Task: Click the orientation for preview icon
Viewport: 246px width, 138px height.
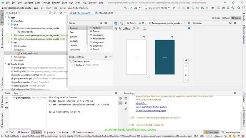Action: coord(121,23)
